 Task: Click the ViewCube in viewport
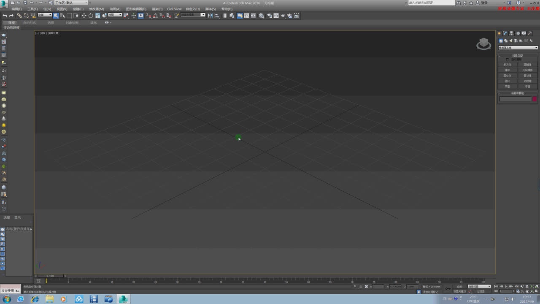coord(483,43)
